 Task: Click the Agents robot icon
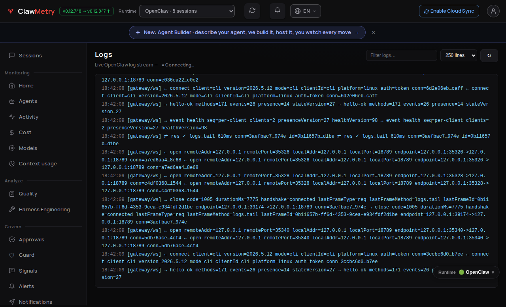point(12,101)
